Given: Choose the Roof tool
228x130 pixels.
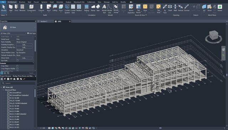Looking at the screenshot, I should [x=49, y=8].
